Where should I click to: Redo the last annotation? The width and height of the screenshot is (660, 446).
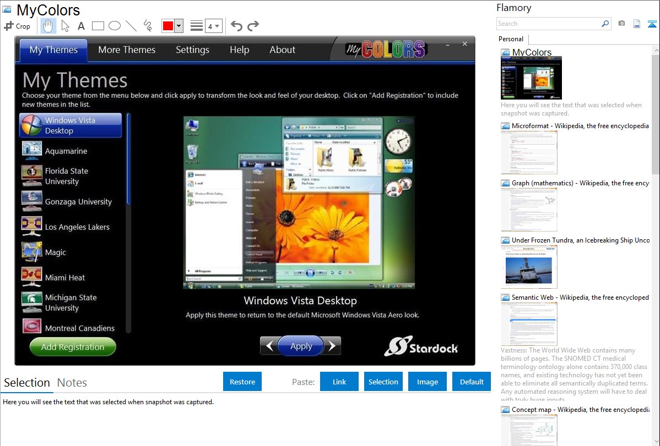point(253,26)
